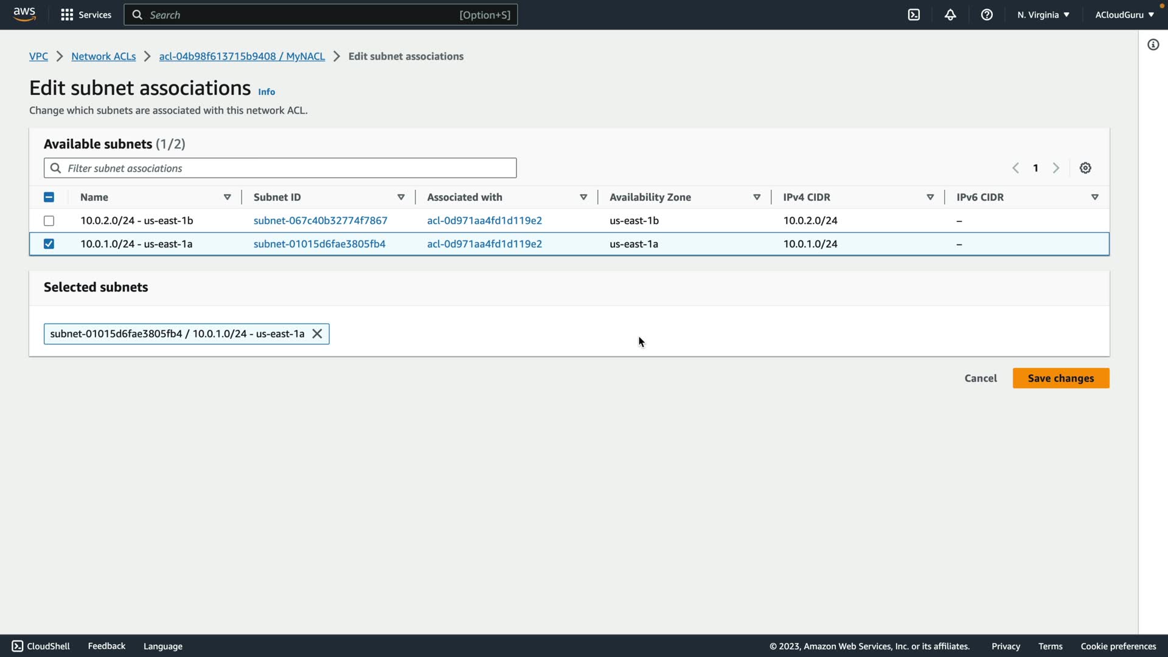1168x657 pixels.
Task: Open the notifications bell
Action: click(950, 15)
